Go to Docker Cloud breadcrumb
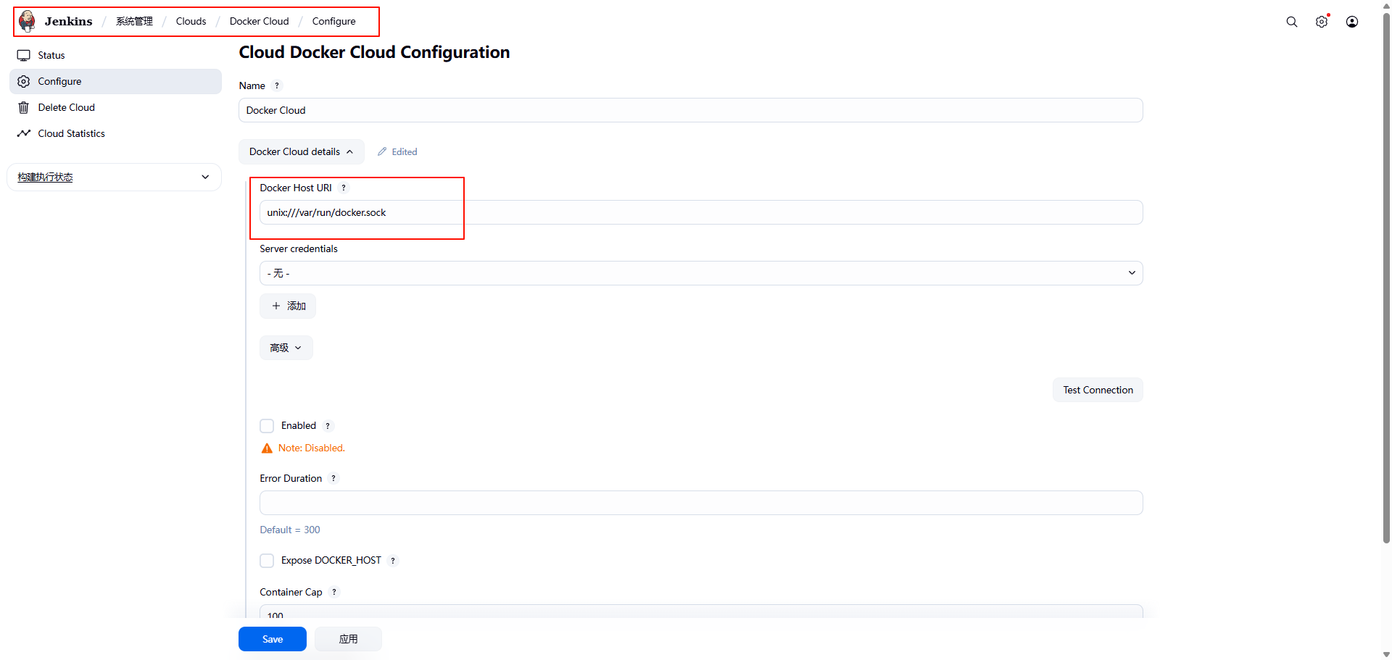 [x=259, y=21]
